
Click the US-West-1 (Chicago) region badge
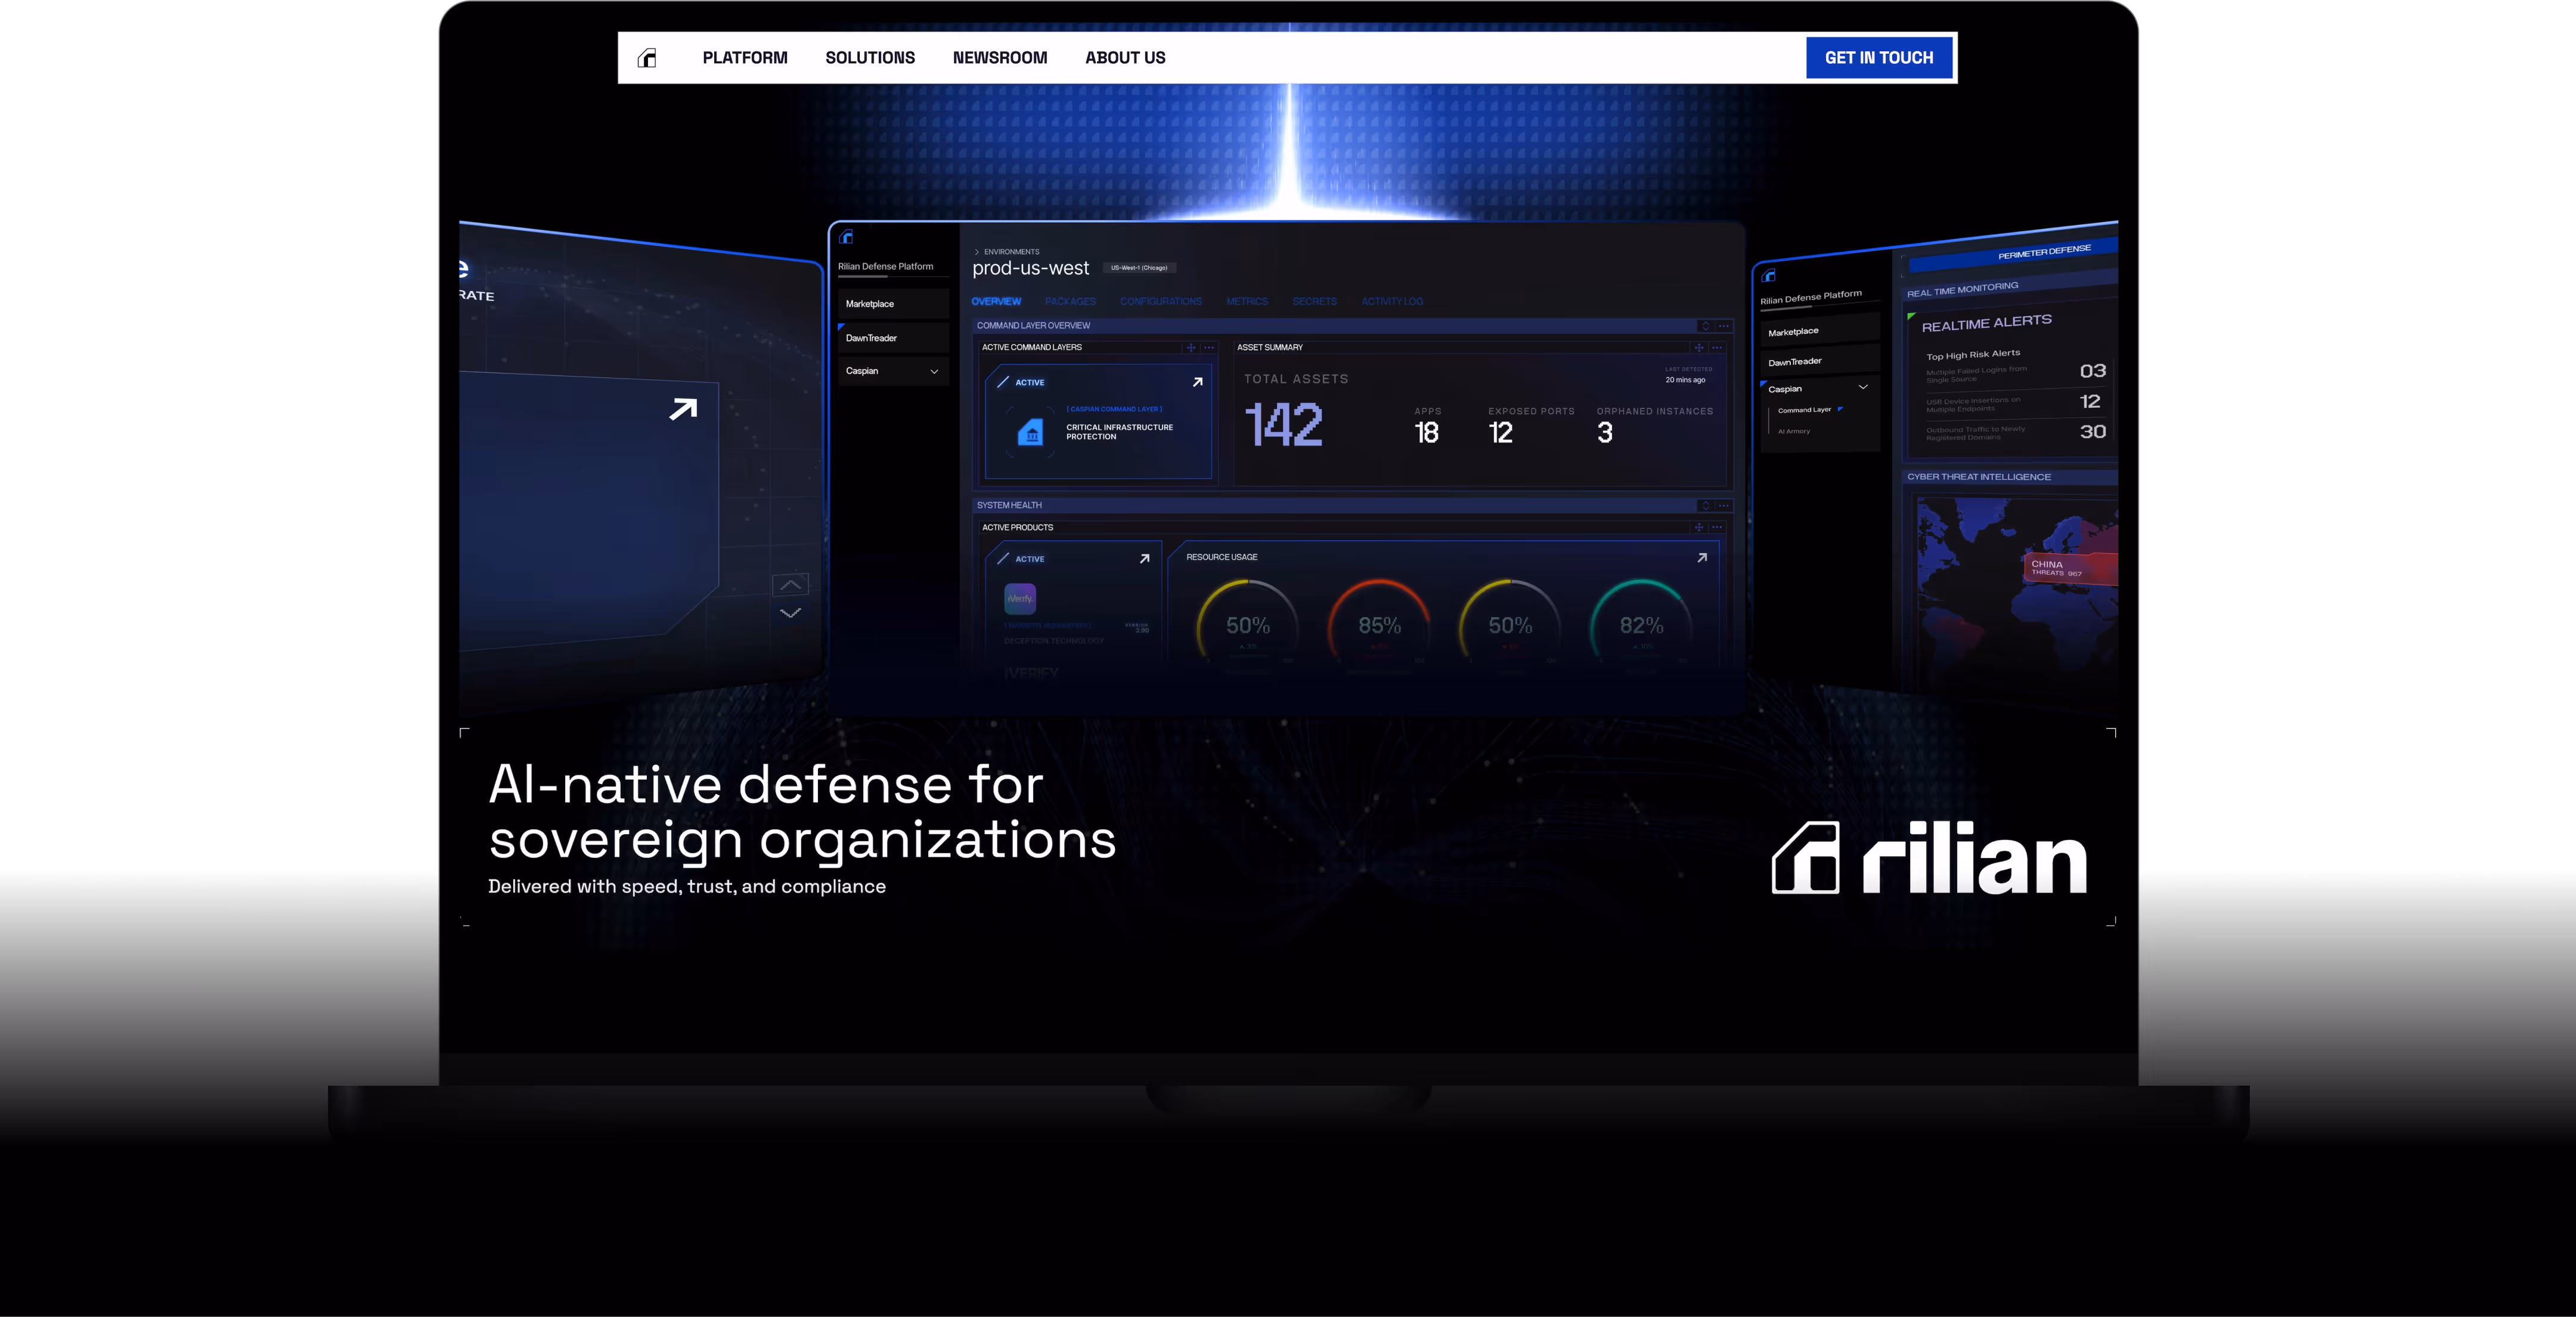[x=1139, y=268]
